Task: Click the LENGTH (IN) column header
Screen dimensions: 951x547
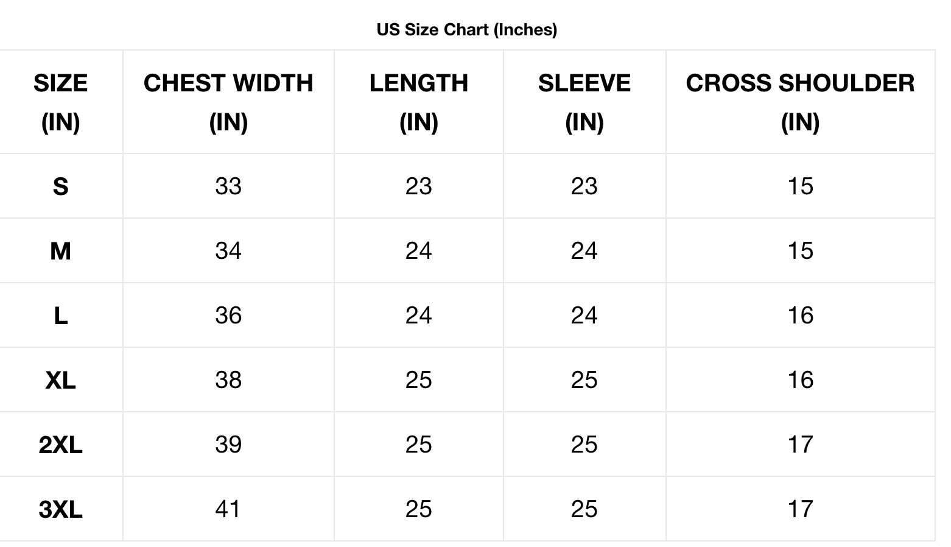Action: point(419,102)
